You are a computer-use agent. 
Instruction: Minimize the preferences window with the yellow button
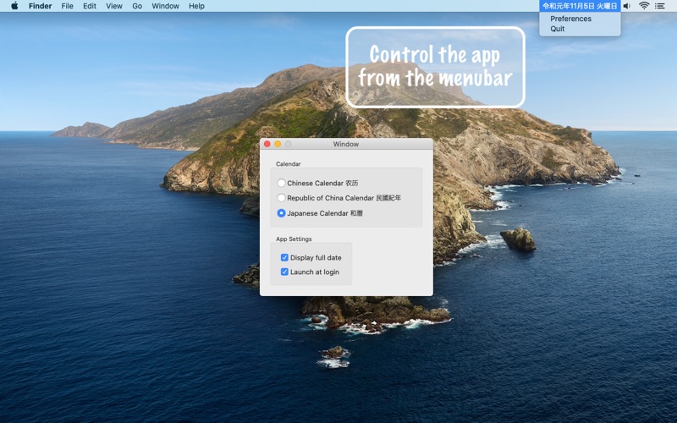(278, 144)
